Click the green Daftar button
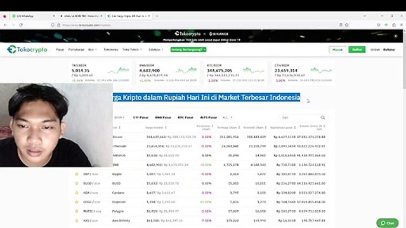This screenshot has width=406, height=228. (357, 49)
